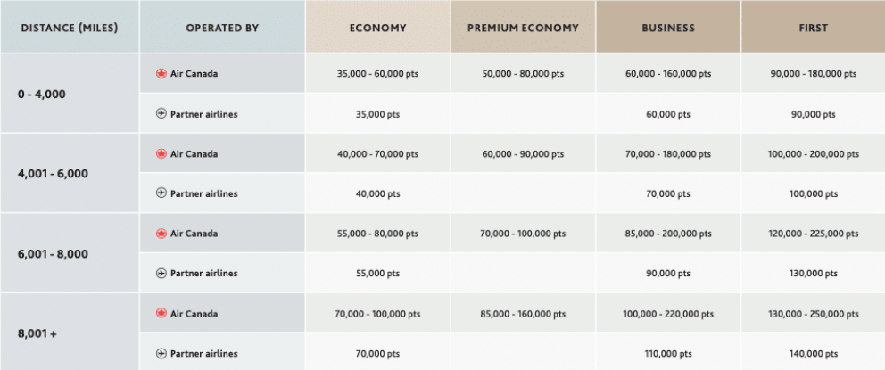This screenshot has width=885, height=370.
Task: Click the Partner airlines icon in 0 - 4,000 row
Action: pyautogui.click(x=161, y=114)
